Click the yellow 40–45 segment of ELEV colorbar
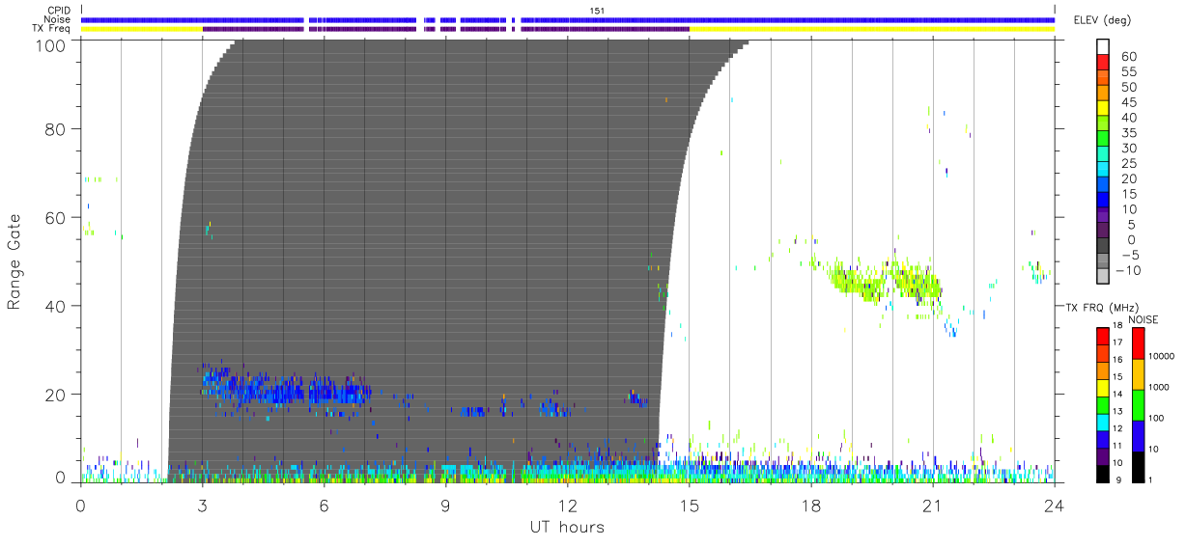 [x=1103, y=109]
